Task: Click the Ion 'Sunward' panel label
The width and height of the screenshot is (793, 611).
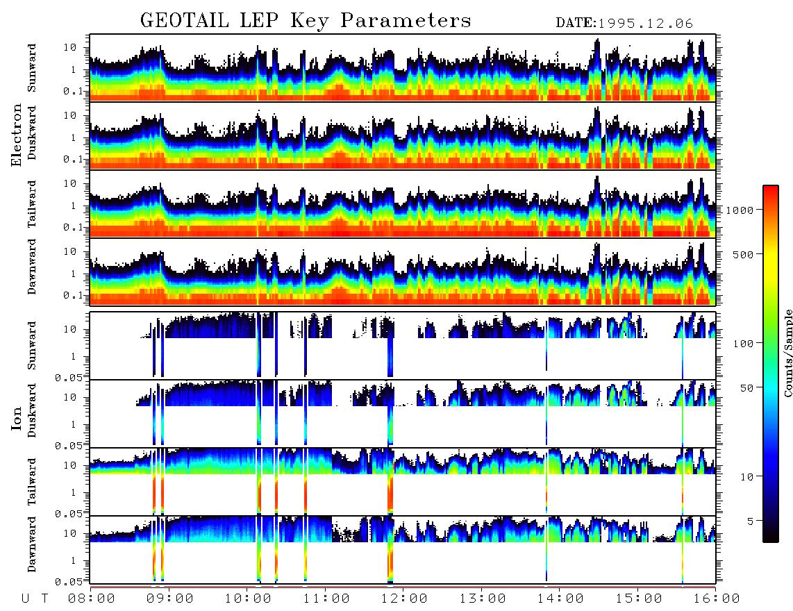Action: point(32,345)
